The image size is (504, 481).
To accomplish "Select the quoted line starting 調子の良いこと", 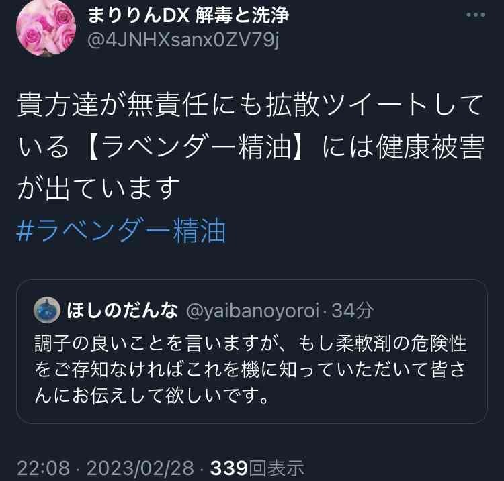I will pos(251,343).
